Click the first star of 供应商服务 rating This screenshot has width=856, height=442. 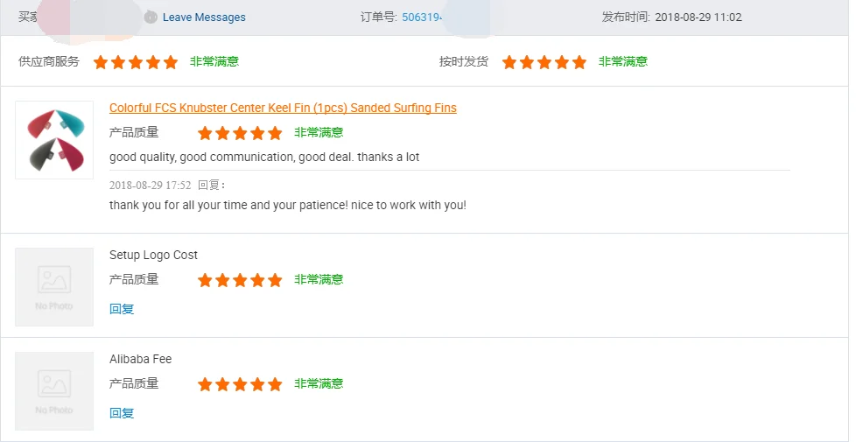coord(101,62)
